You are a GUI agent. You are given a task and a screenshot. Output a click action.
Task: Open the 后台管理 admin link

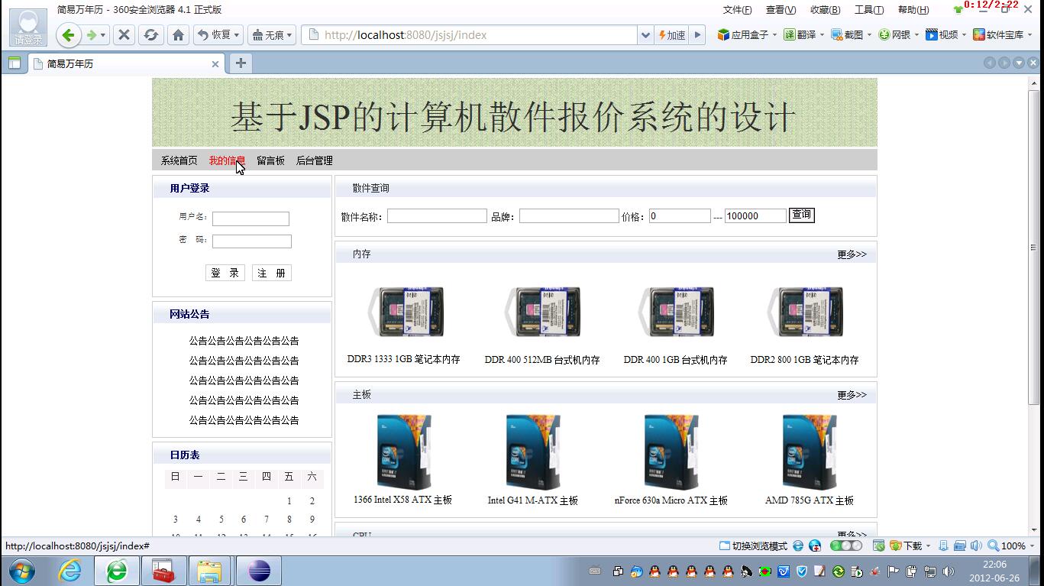tap(314, 160)
